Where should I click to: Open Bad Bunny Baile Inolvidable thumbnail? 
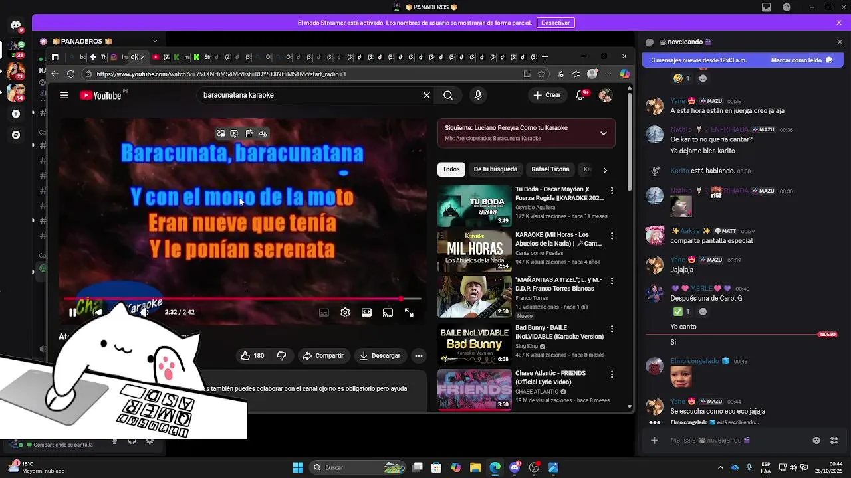[x=475, y=344]
